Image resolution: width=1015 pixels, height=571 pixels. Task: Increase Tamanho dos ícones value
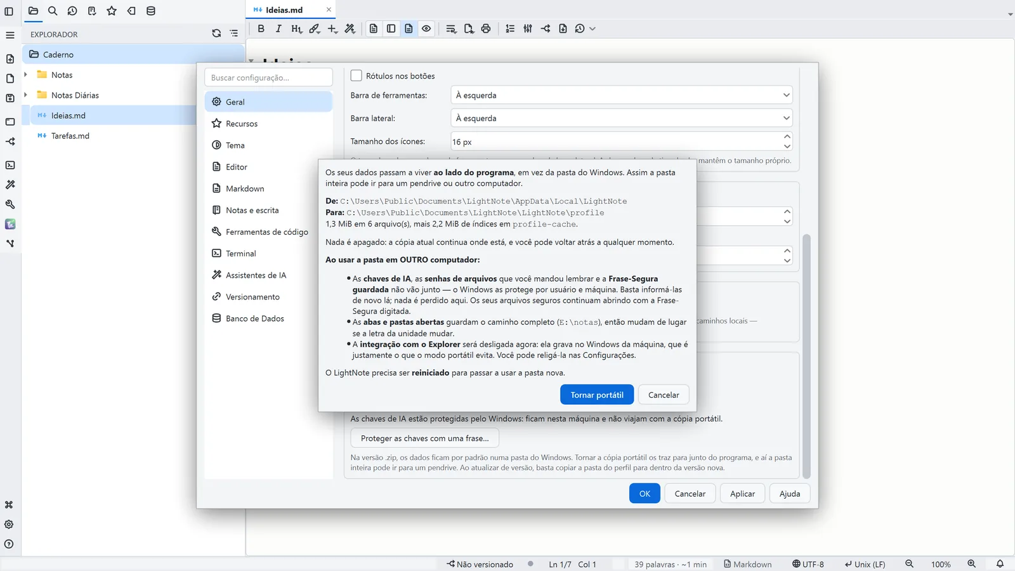point(787,136)
